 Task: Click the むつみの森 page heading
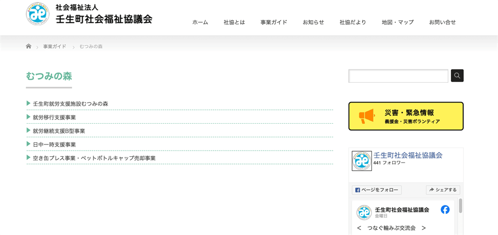click(x=49, y=76)
